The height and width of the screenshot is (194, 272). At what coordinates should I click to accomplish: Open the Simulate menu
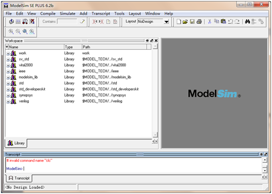click(x=67, y=14)
